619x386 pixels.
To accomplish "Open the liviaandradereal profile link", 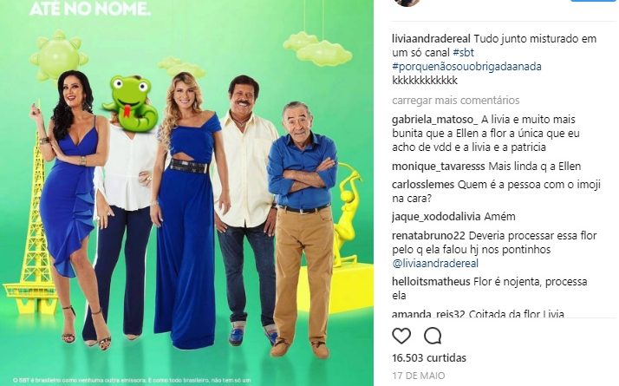I will 431,39.
